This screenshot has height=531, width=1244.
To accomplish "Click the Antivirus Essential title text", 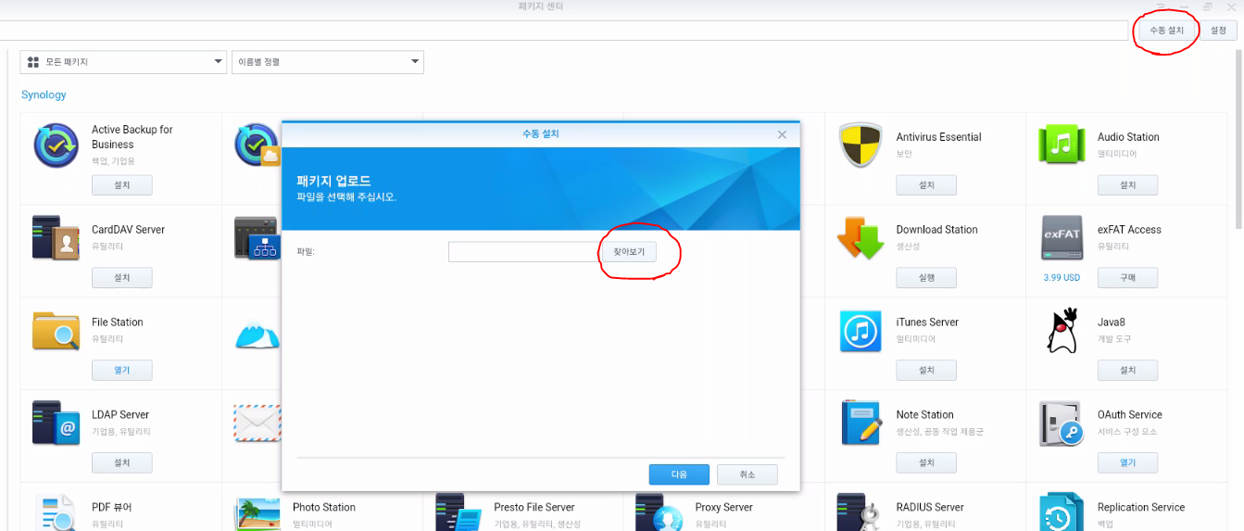I will tap(938, 137).
